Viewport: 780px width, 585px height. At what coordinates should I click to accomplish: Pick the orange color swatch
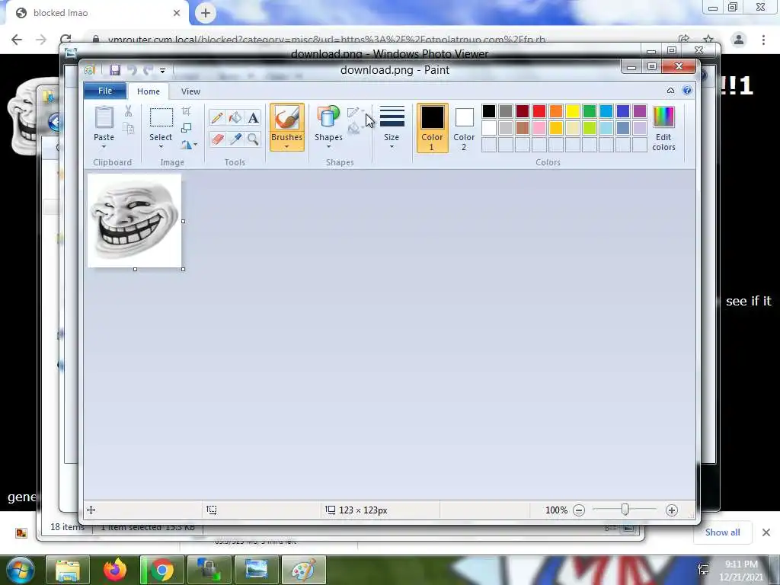tap(555, 111)
